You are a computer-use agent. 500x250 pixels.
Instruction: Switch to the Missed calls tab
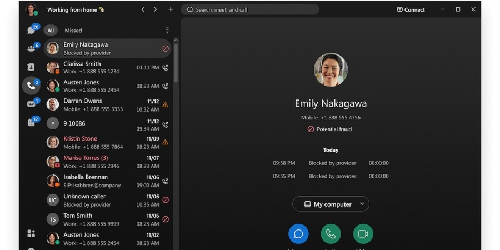[73, 31]
